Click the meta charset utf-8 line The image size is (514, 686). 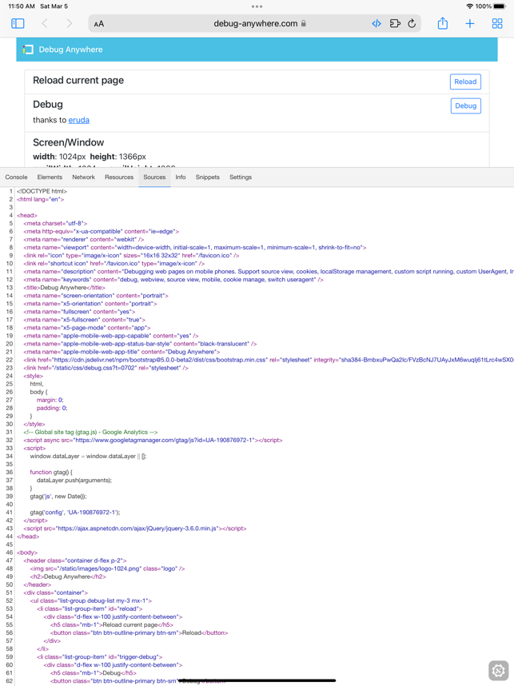[x=55, y=223]
